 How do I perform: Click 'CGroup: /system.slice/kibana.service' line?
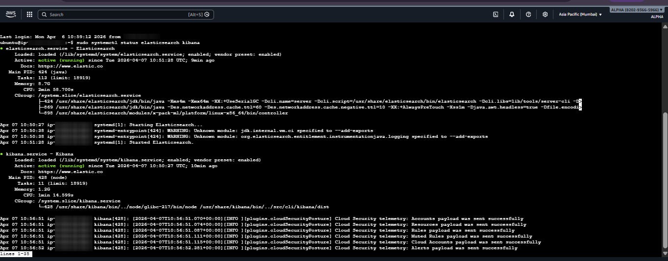pyautogui.click(x=68, y=201)
